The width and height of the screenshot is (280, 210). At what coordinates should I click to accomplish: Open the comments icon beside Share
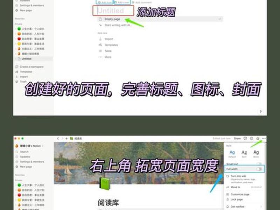point(245,138)
